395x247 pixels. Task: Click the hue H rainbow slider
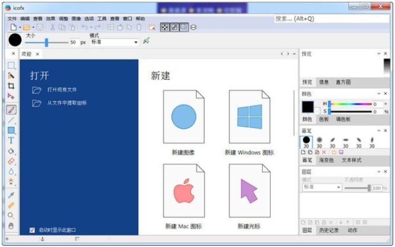351,104
